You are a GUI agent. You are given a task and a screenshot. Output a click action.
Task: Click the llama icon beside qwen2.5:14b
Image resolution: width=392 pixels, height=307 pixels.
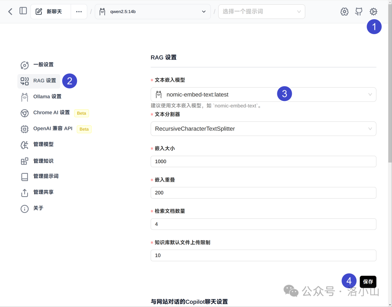tap(102, 12)
